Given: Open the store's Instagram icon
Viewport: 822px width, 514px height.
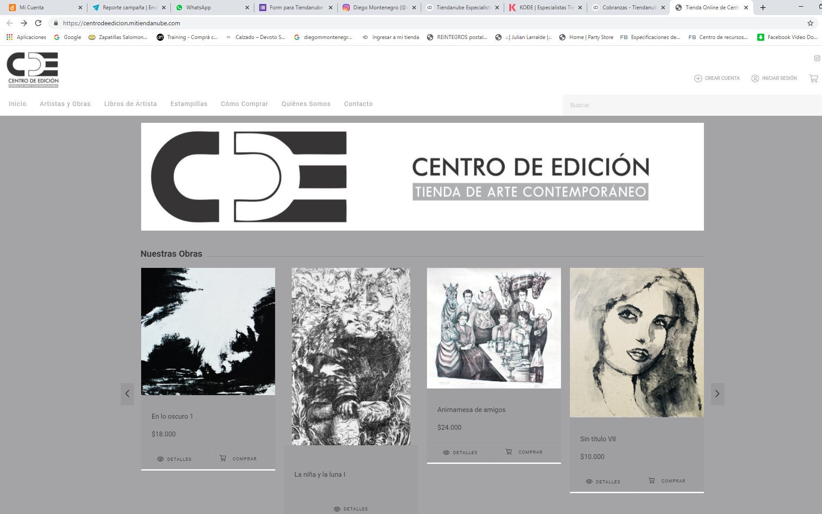Looking at the screenshot, I should coord(817,58).
